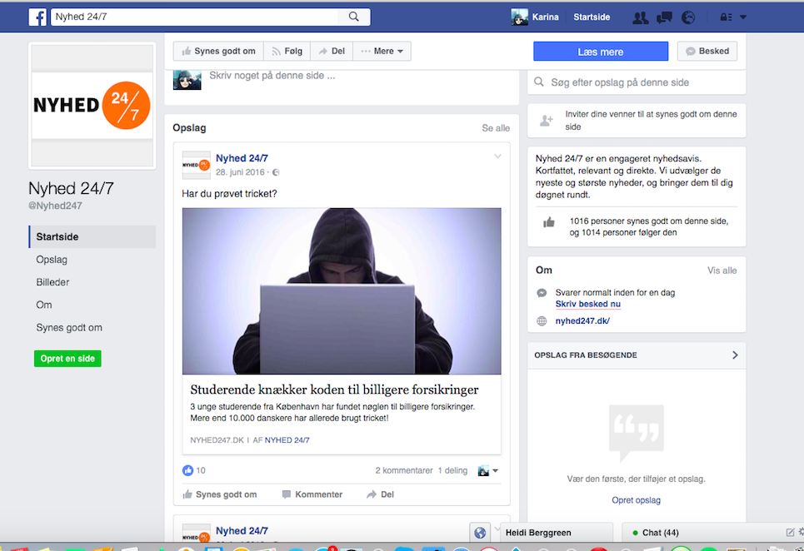804x551 pixels.
Task: Follow the page with Følg button
Action: coord(287,52)
